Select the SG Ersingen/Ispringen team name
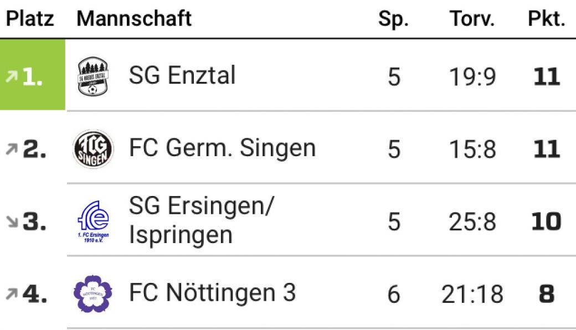The height and width of the screenshot is (330, 576). 201,221
